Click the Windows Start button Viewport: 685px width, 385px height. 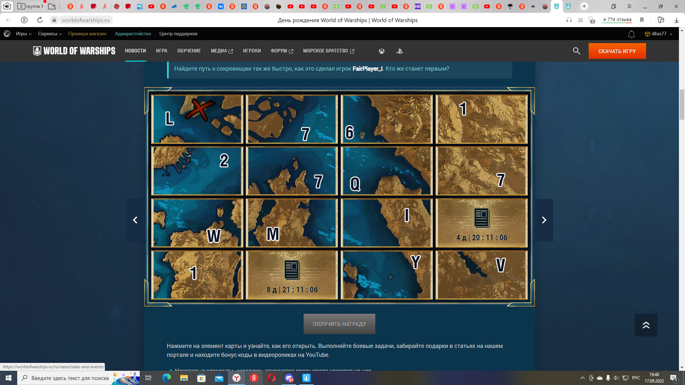tap(9, 378)
